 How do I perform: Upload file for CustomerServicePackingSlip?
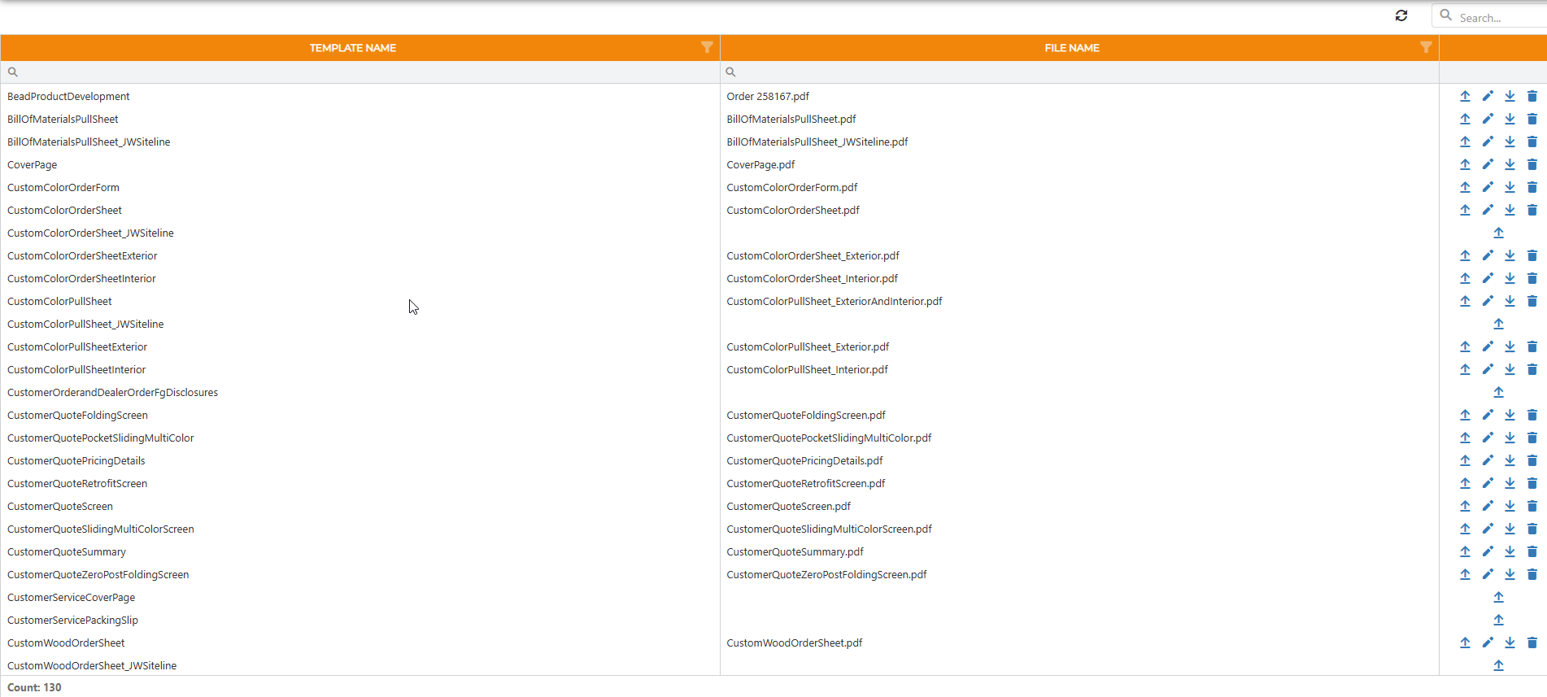point(1499,620)
